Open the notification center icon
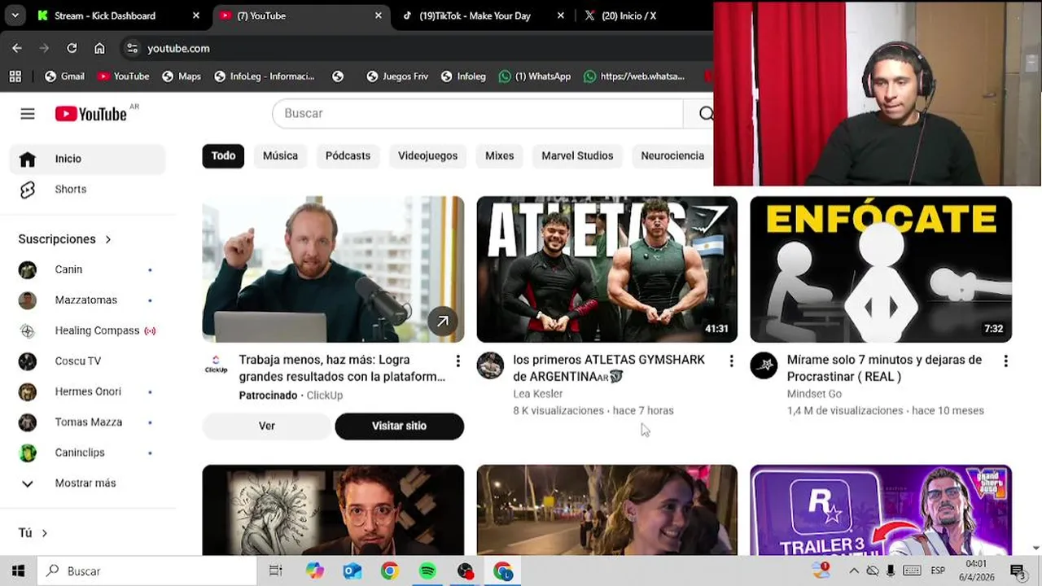1042x586 pixels. [1017, 571]
